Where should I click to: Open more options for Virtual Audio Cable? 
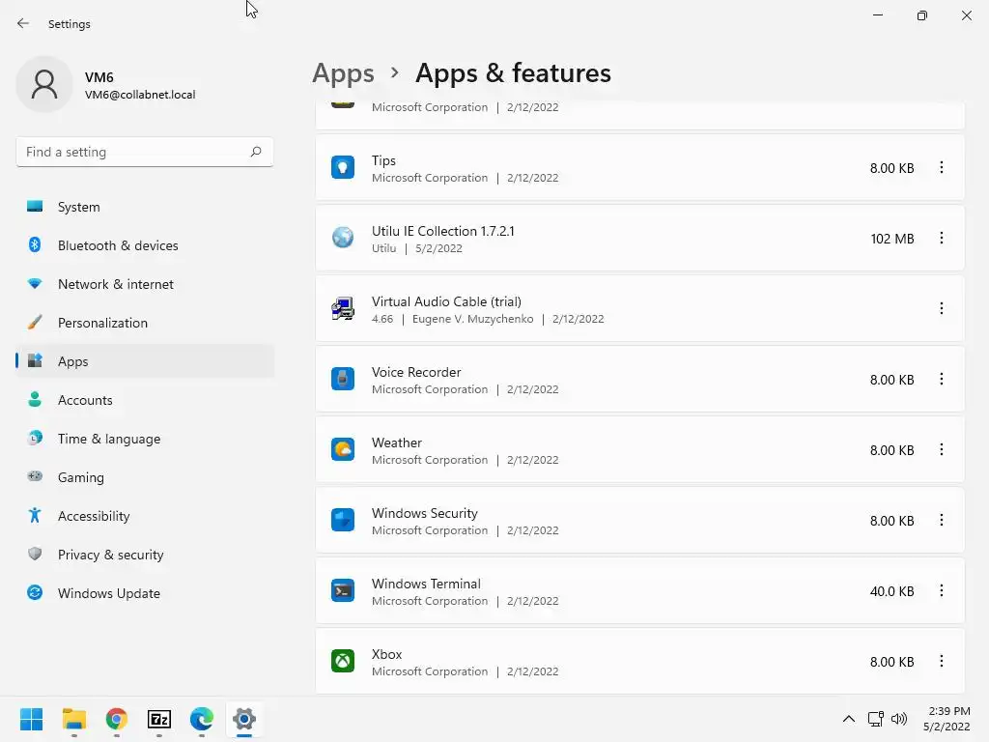[x=942, y=309]
